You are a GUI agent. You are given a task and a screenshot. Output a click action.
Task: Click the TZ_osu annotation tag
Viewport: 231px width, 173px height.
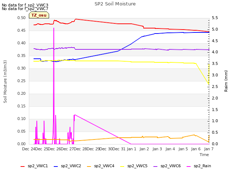[x=39, y=15]
